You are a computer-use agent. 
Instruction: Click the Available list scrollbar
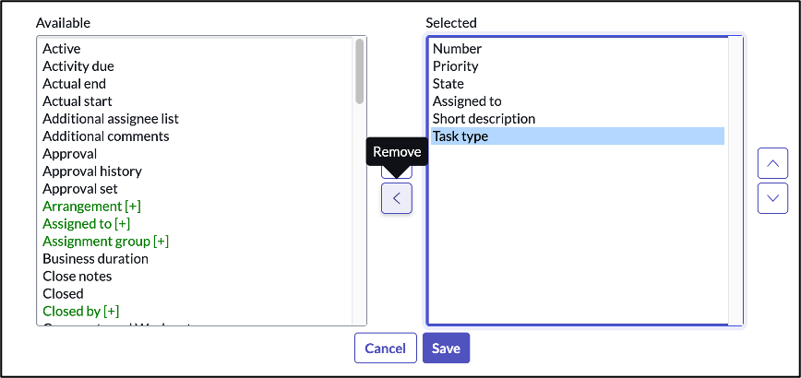(x=359, y=74)
